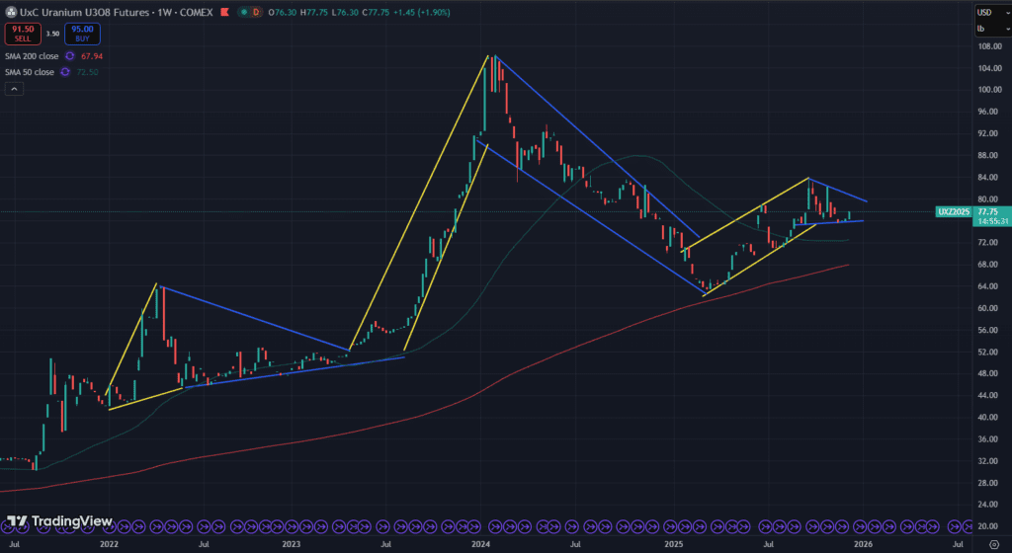Click the UXZ2025 contract label

coord(953,211)
